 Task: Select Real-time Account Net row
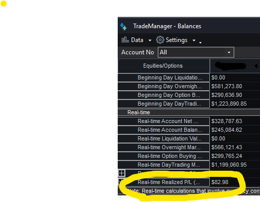pyautogui.click(x=189, y=121)
